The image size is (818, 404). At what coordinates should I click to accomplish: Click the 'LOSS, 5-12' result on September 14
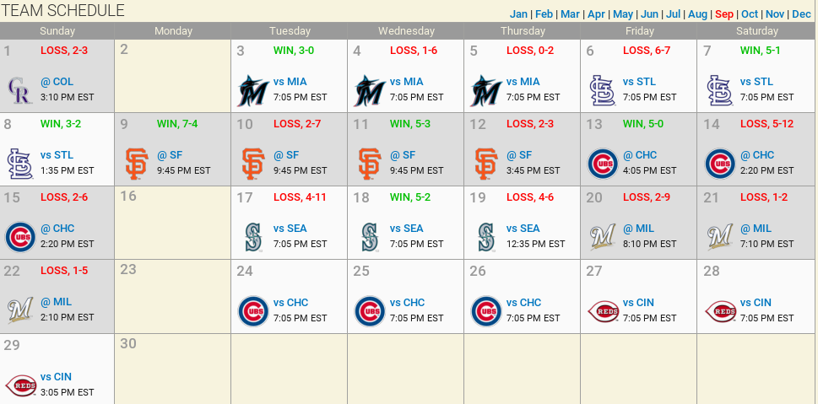(767, 124)
